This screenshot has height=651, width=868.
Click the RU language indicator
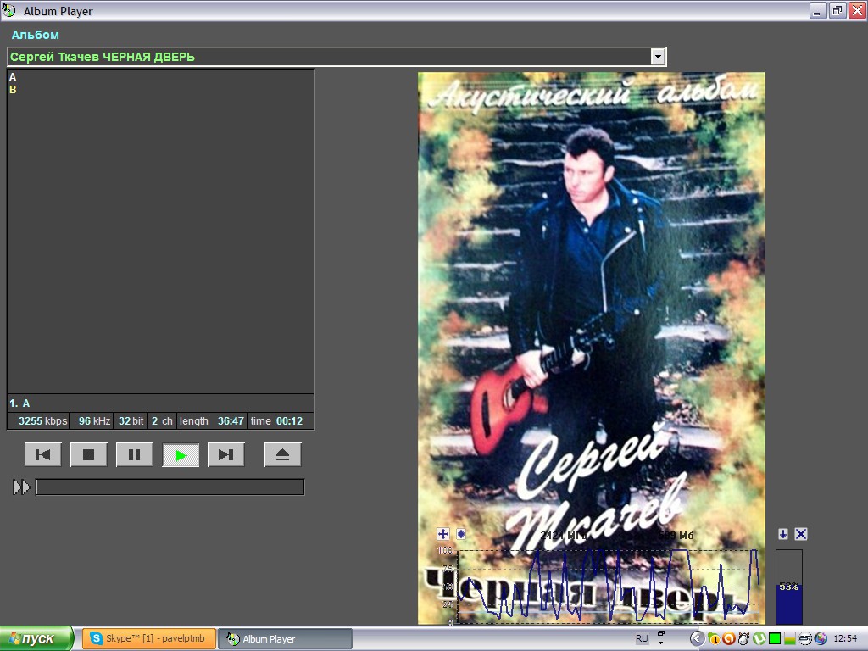[642, 639]
